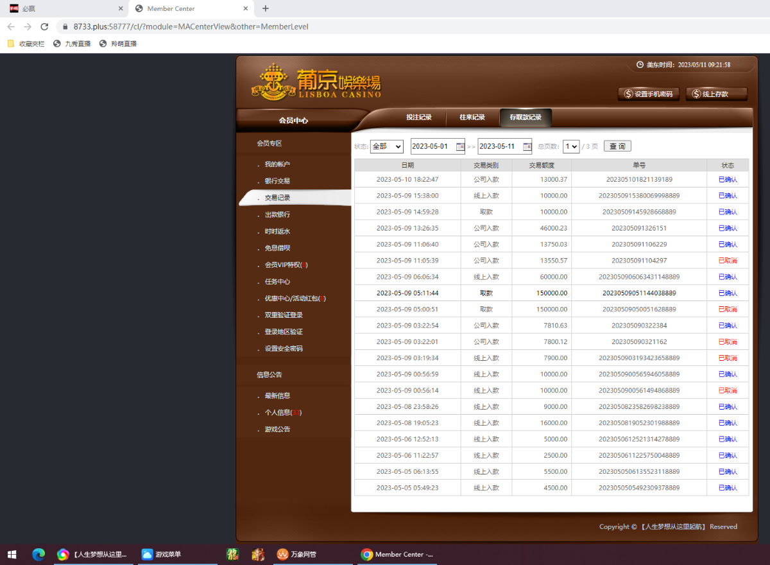Switch to the 往来记录 tab
Screen dimensions: 770x565
tap(472, 117)
